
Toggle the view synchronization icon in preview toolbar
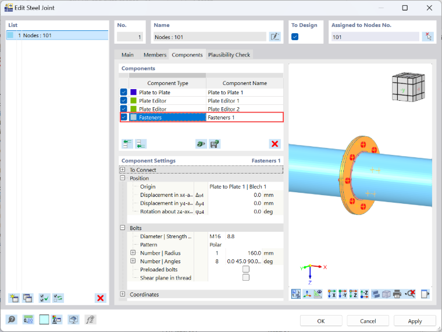click(x=296, y=294)
